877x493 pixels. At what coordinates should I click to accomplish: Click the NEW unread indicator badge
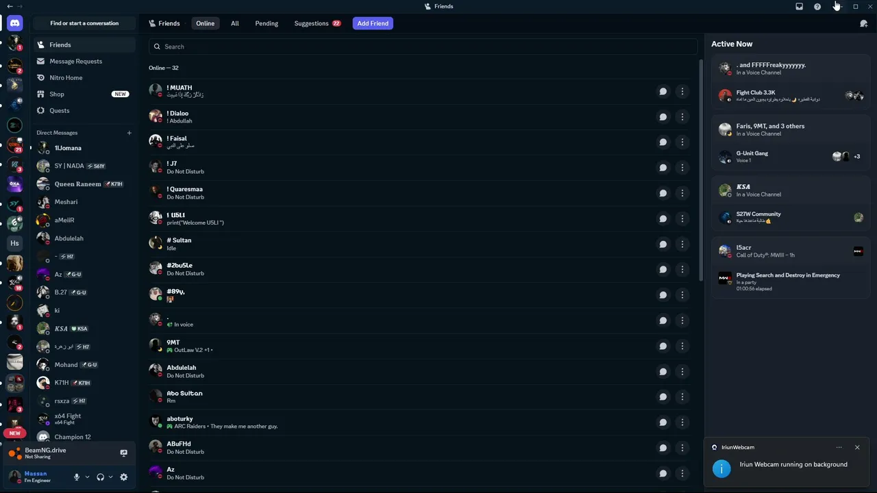[14, 433]
